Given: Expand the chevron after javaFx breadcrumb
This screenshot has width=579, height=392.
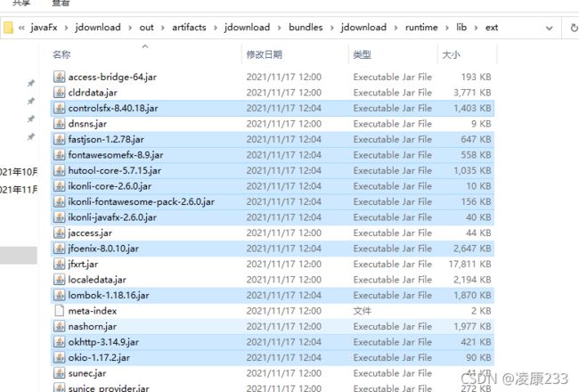Looking at the screenshot, I should [x=66, y=28].
